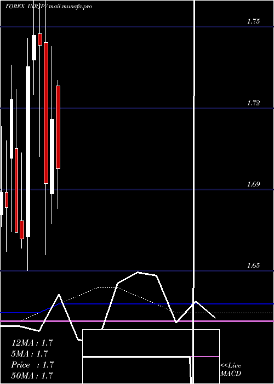Viewport: 274px width, 384px height.
Task: Click the 1.65 price axis label
Action: click(x=253, y=266)
